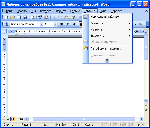Open Print Preview magnifier icon
Viewport: 150px width, 128px height.
(33, 17)
